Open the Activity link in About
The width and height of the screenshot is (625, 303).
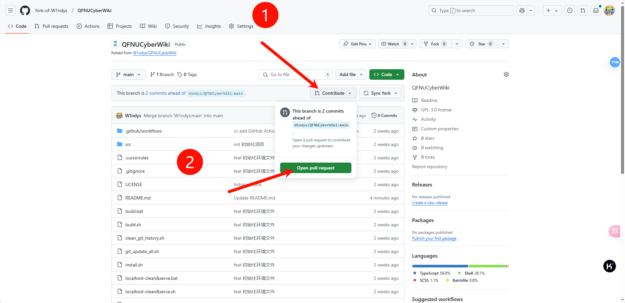[429, 119]
